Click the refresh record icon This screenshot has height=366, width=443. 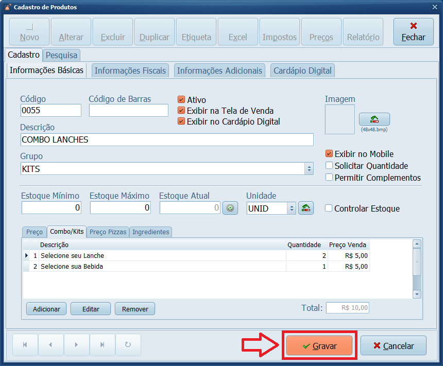click(x=128, y=345)
